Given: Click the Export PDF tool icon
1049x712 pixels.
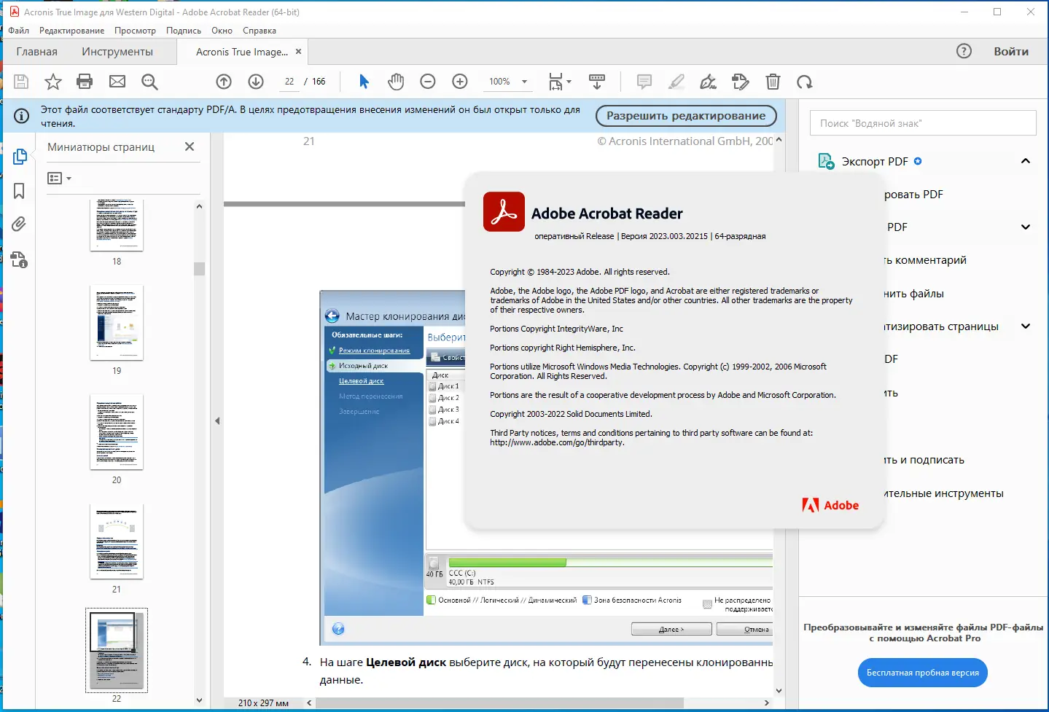Looking at the screenshot, I should point(826,161).
